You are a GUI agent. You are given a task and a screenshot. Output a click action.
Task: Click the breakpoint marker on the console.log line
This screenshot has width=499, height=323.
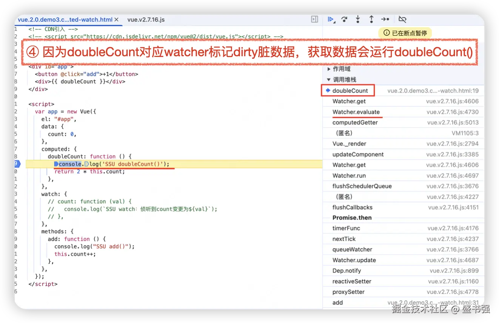coord(17,164)
